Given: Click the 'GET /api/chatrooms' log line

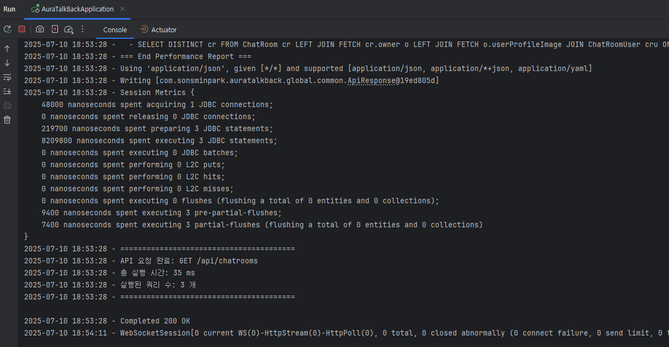Looking at the screenshot, I should 141,261.
